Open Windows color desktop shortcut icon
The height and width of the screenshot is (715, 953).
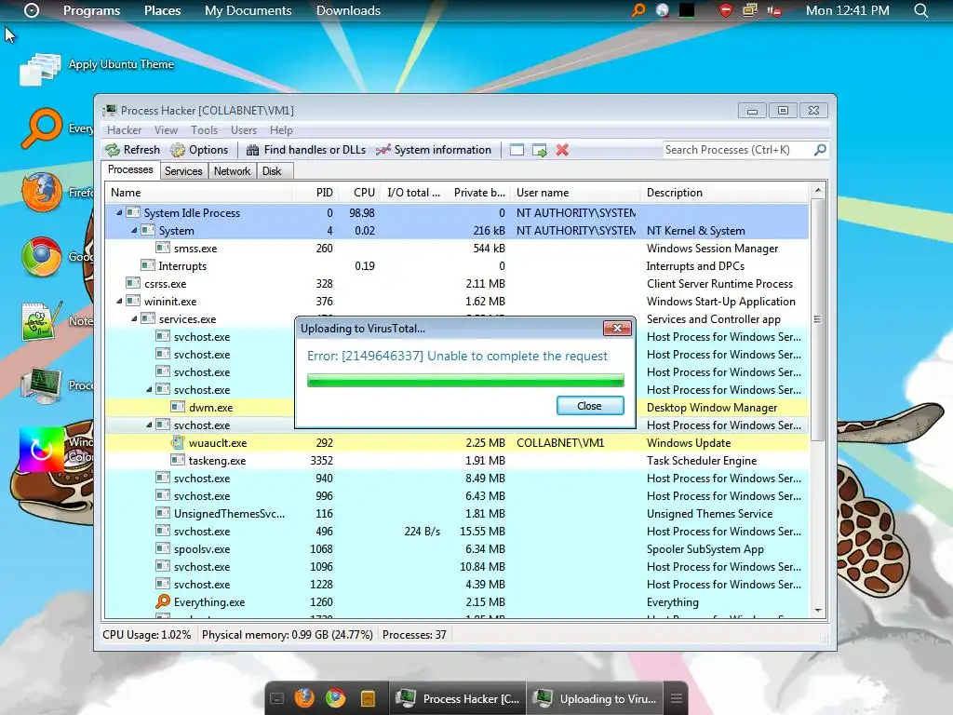tap(41, 450)
